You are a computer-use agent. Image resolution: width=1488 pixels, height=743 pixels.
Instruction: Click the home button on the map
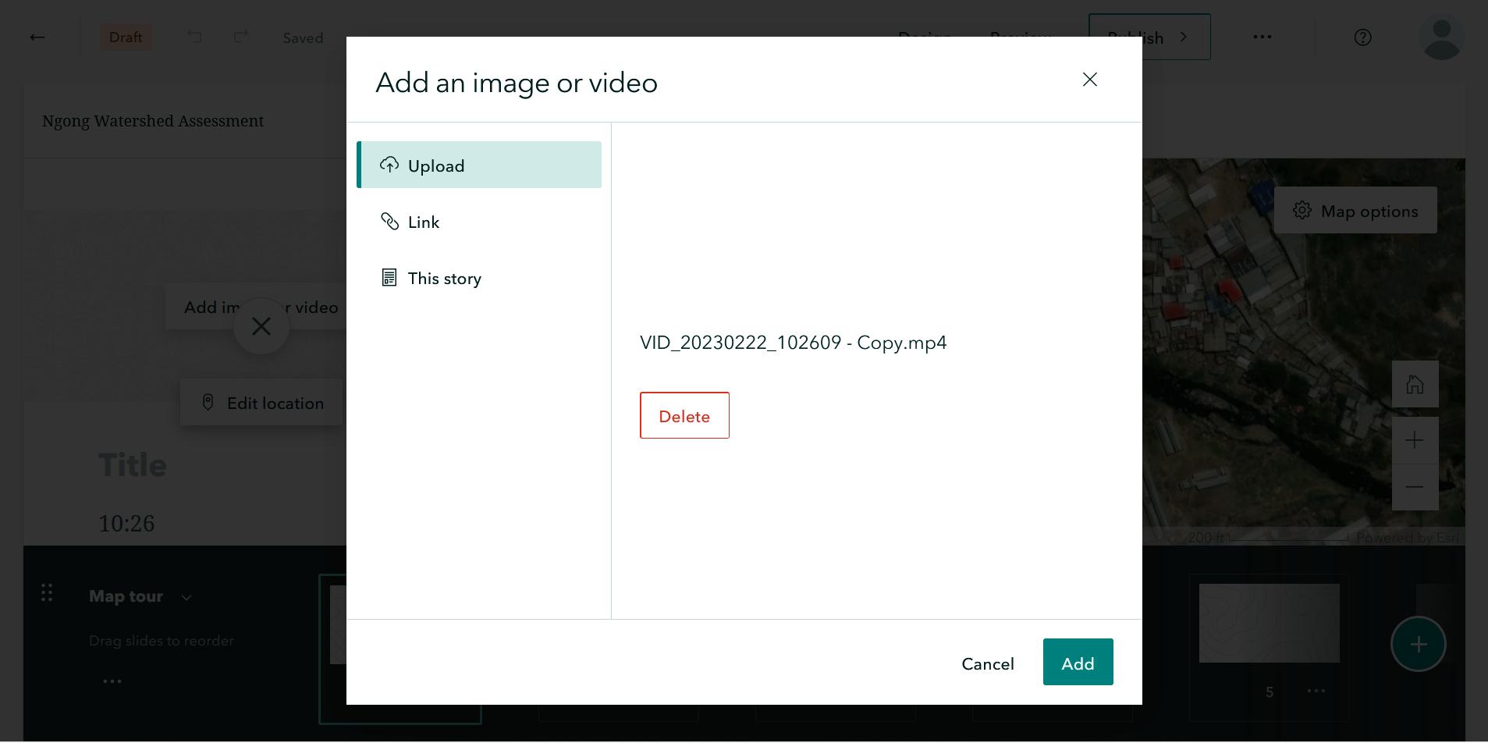(x=1415, y=383)
